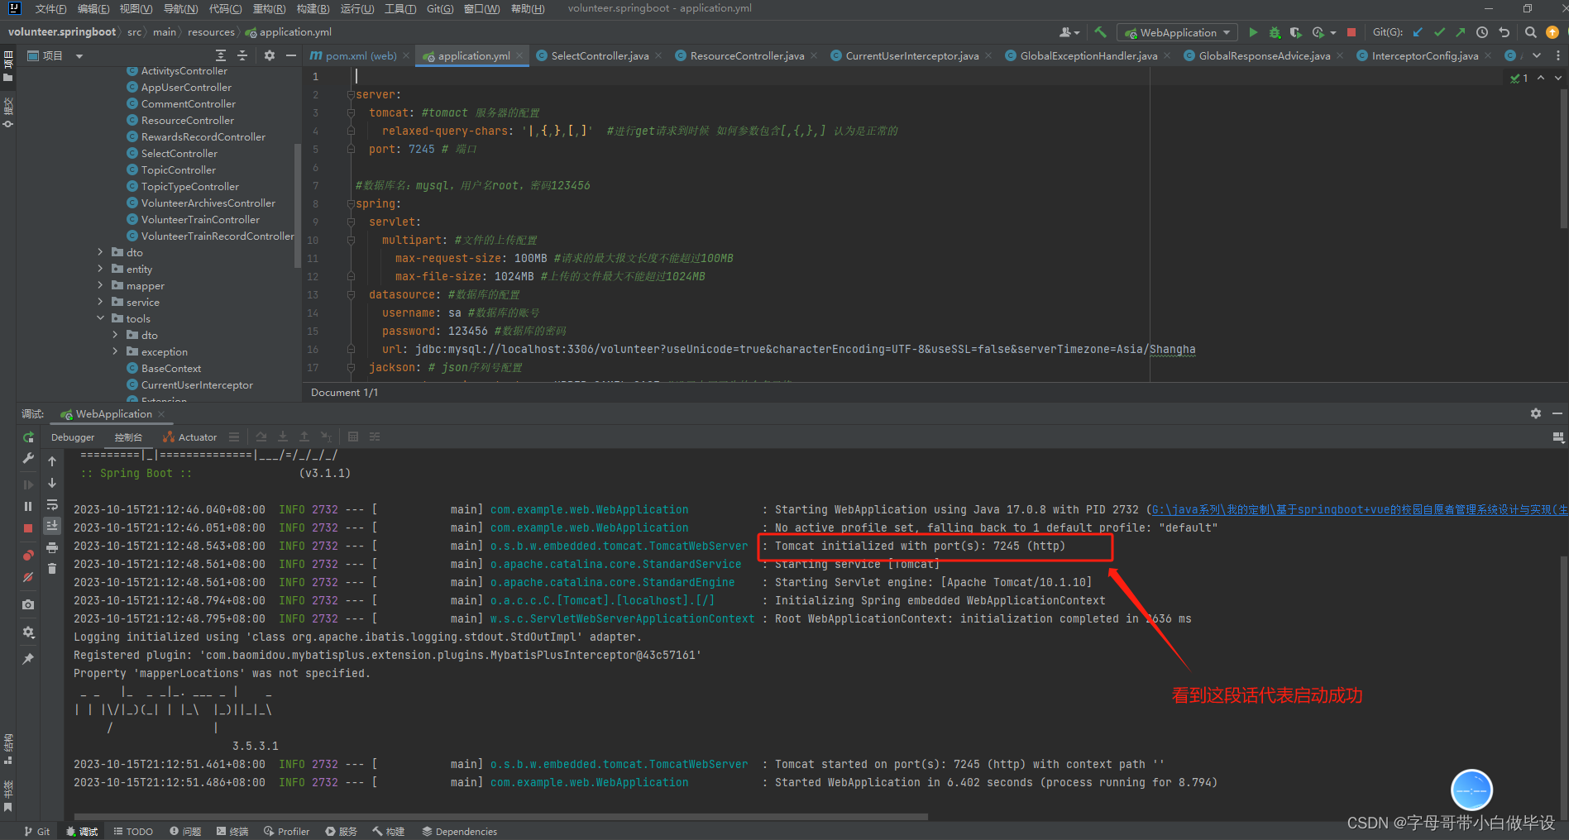1569x840 pixels.
Task: Push commits with Git green arrow
Action: pos(1461,32)
